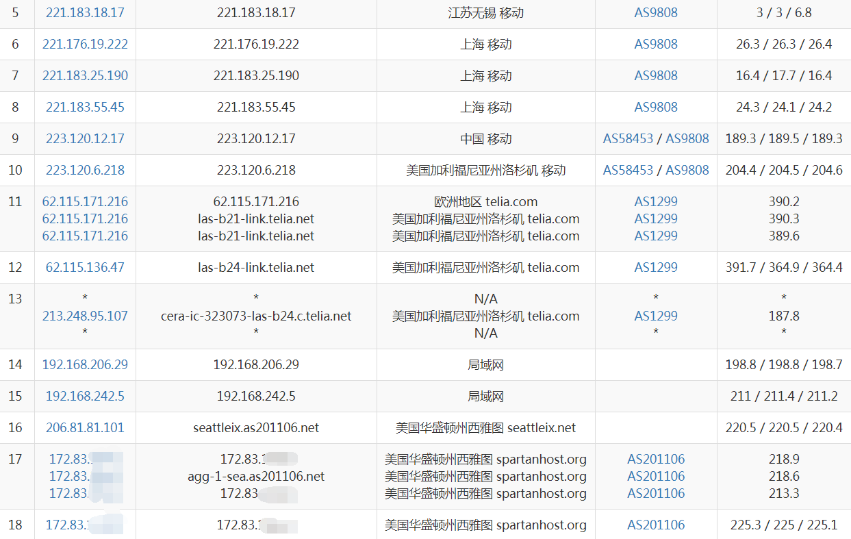Select hostname cera-ic-323073-las-b24.c.telia.net
Screen dimensions: 851x539
pyautogui.click(x=256, y=316)
